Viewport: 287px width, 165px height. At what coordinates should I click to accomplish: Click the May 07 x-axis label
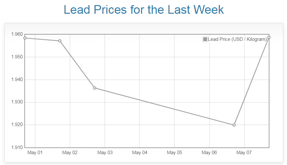(x=244, y=153)
